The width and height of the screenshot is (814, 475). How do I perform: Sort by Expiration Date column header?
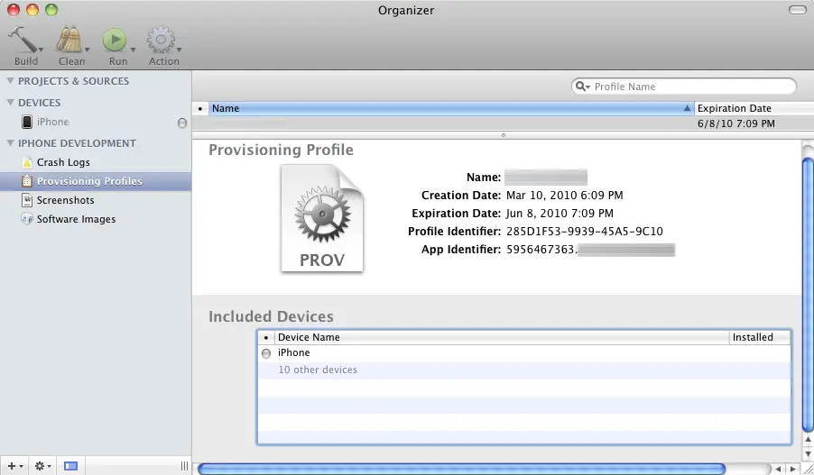(x=734, y=108)
